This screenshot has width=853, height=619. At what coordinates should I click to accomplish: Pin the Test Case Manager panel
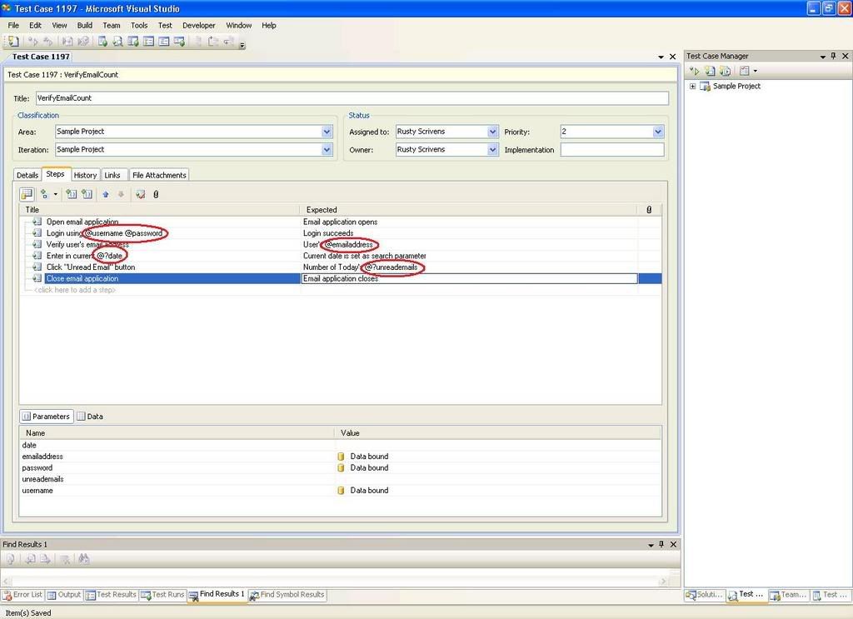[833, 56]
